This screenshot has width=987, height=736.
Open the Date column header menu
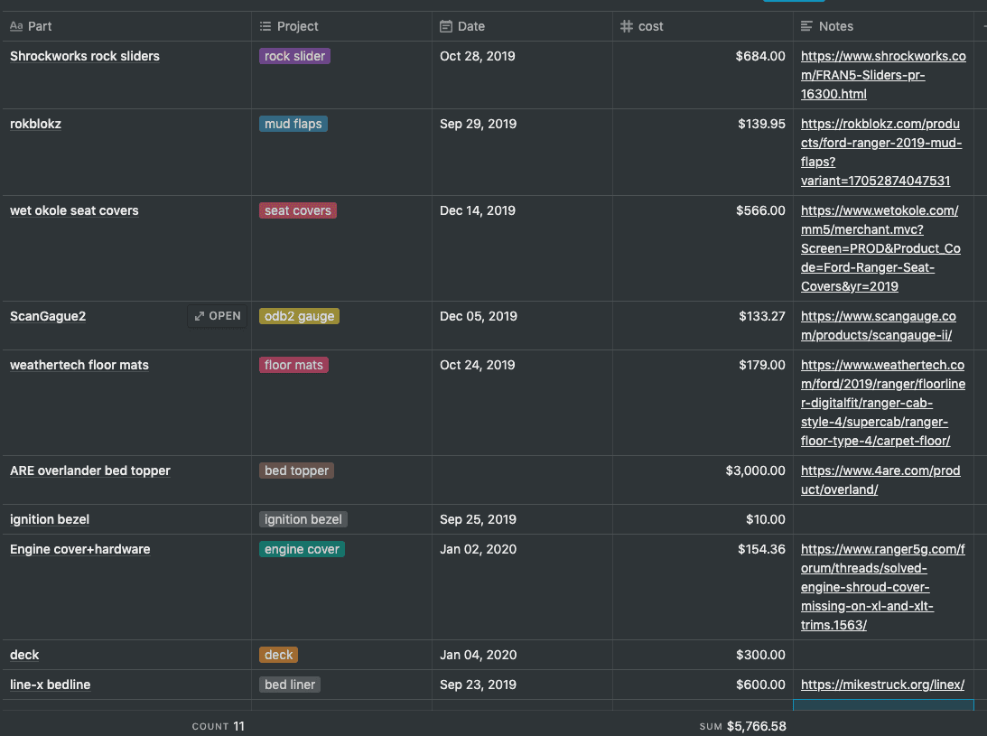click(523, 26)
